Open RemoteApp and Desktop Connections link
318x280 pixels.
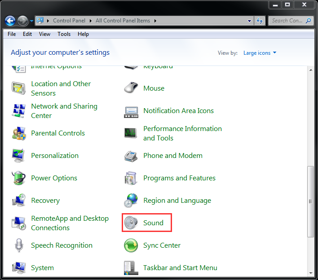(70, 223)
